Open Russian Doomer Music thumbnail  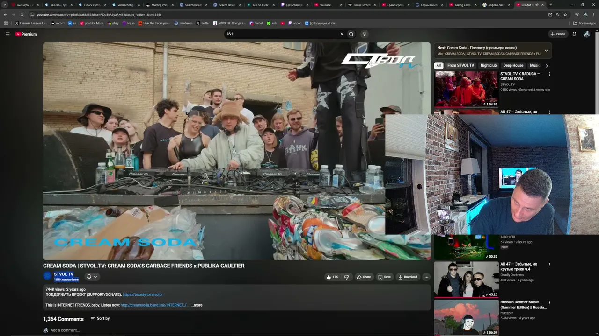[x=466, y=317]
